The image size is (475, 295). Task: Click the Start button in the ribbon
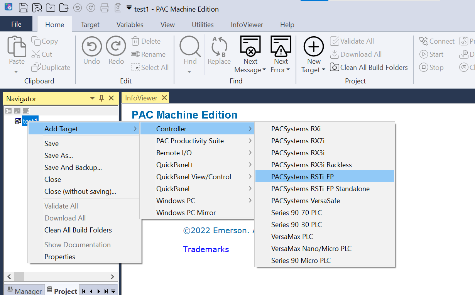click(431, 54)
